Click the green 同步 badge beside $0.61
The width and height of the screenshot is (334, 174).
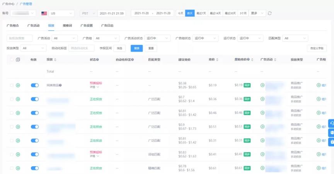[x=247, y=168]
